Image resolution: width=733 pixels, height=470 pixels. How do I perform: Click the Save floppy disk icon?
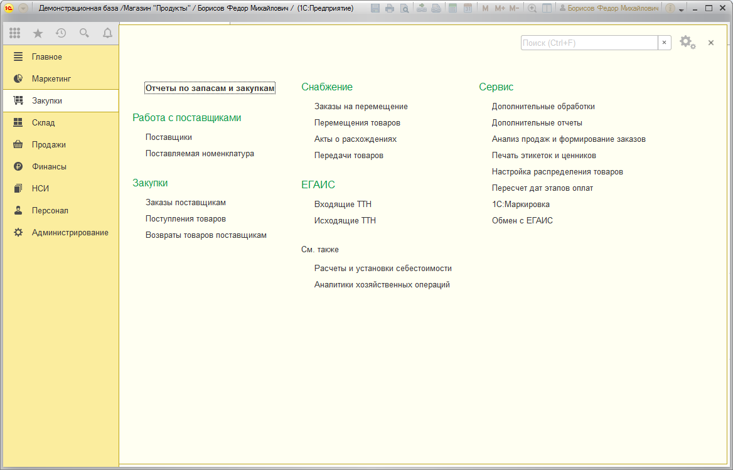[375, 8]
